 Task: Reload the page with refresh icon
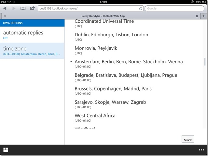click(x=141, y=8)
